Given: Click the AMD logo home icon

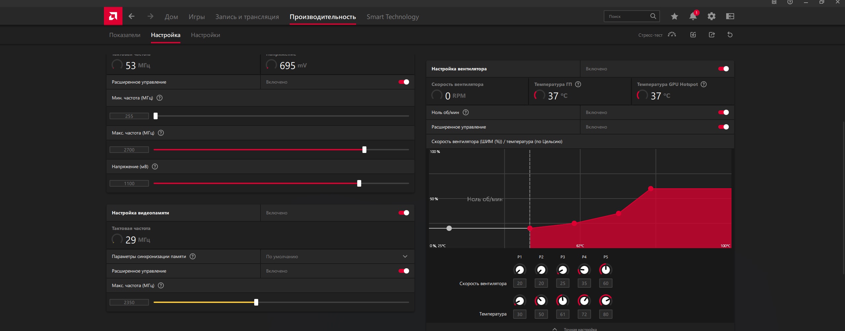Looking at the screenshot, I should click(x=113, y=16).
